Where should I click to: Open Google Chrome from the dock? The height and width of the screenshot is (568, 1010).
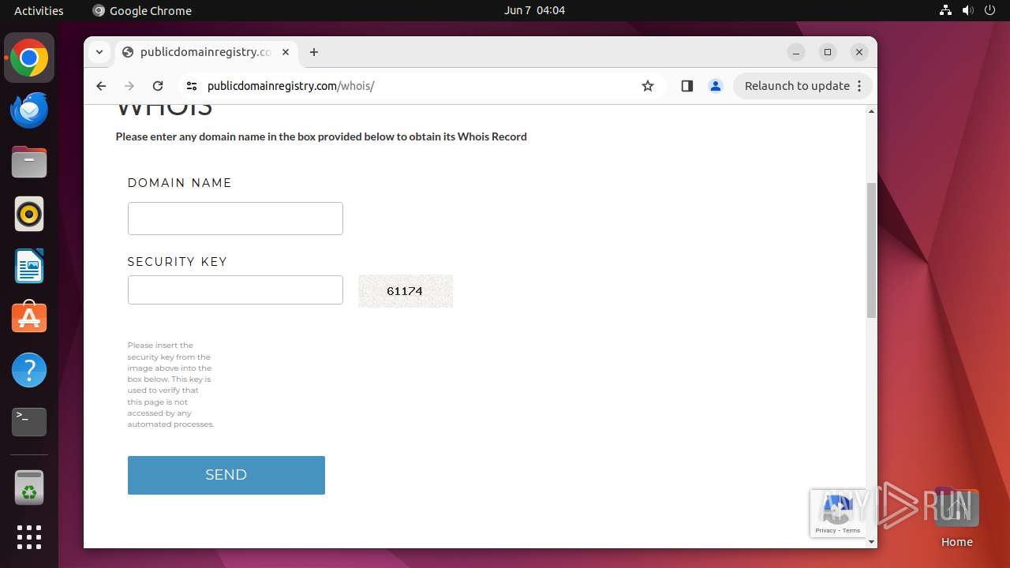(x=29, y=58)
